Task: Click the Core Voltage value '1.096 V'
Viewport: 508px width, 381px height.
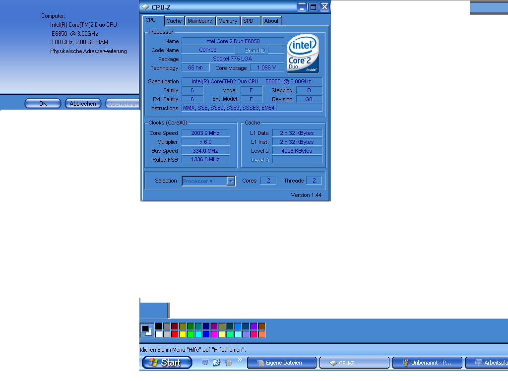Action: click(x=266, y=67)
